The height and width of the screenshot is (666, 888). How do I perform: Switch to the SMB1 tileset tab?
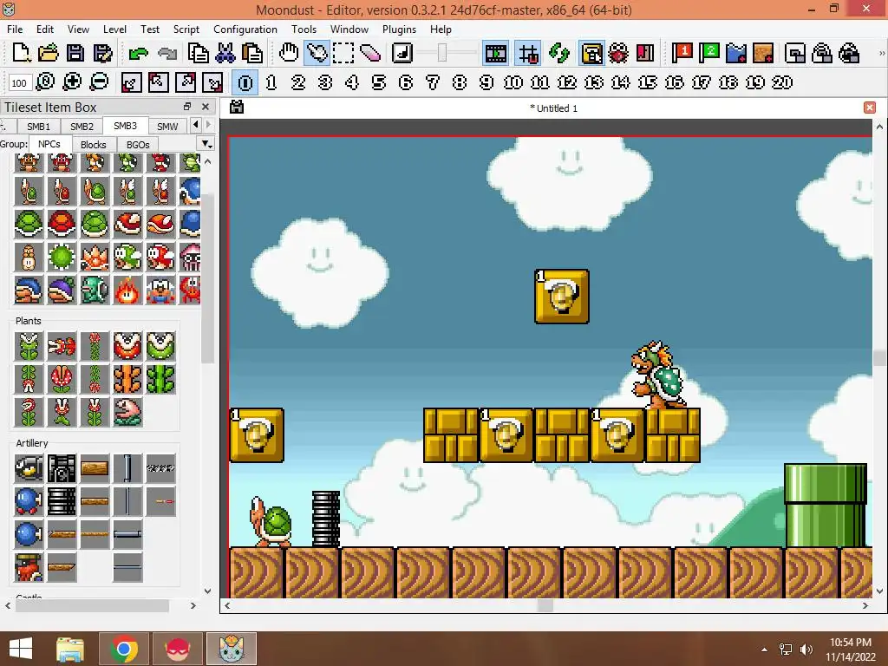38,127
